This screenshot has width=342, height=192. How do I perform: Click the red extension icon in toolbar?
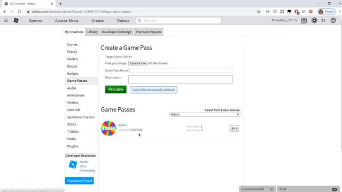click(311, 12)
